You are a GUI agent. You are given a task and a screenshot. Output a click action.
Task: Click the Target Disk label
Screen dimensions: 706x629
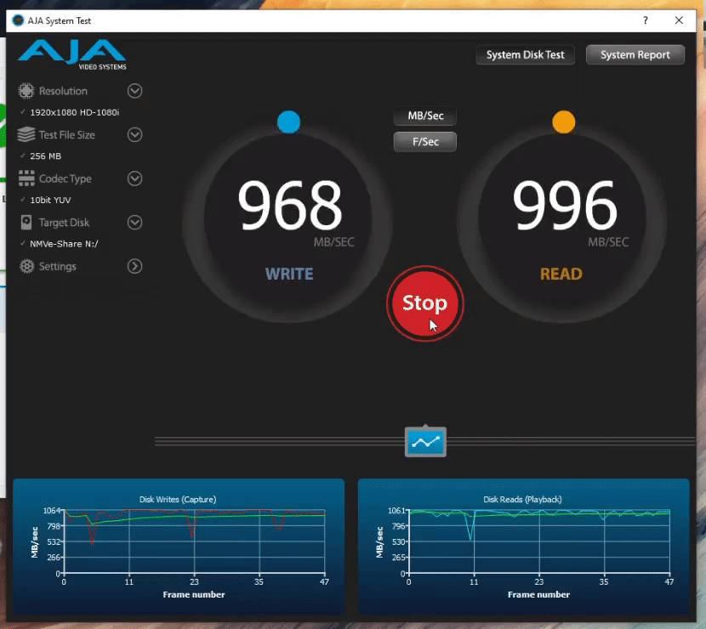64,223
